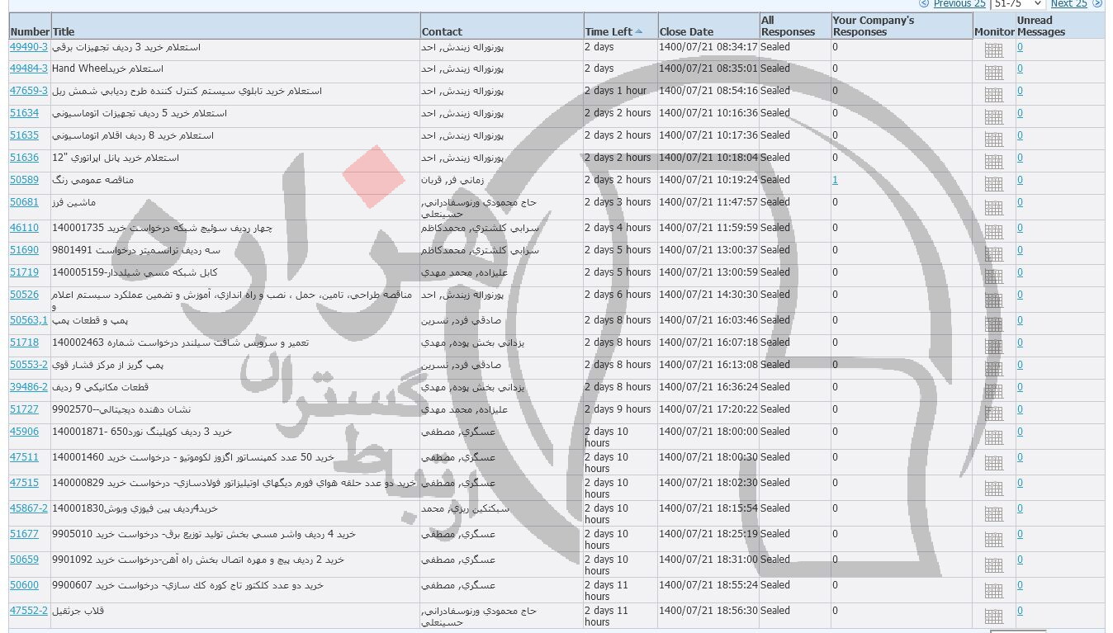Viewport: 1113px width, 633px height.
Task: Open negotiation number 39486-2
Action: coord(29,387)
